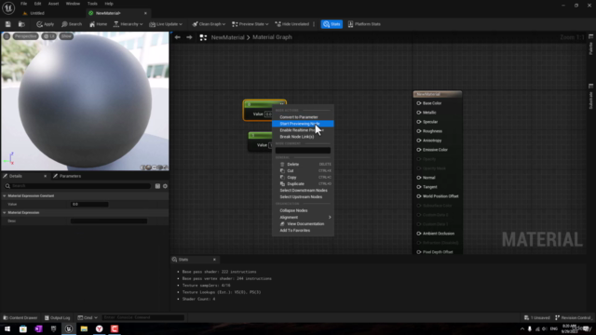Open the File menu

coord(23,4)
